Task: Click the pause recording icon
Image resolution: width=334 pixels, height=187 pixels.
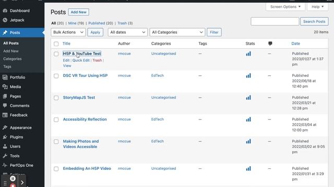Action: 13,179
